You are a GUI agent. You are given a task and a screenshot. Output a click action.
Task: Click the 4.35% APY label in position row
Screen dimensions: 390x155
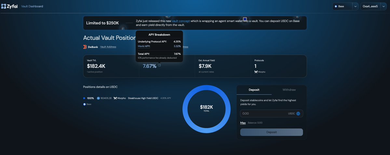click(x=166, y=98)
